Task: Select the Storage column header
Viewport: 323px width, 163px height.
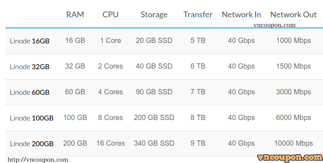Action: click(x=154, y=15)
